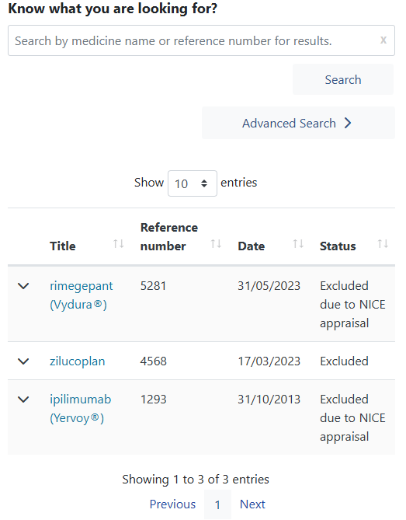The image size is (406, 520).
Task: Open the rimegepant (Vydura®) link
Action: [82, 295]
